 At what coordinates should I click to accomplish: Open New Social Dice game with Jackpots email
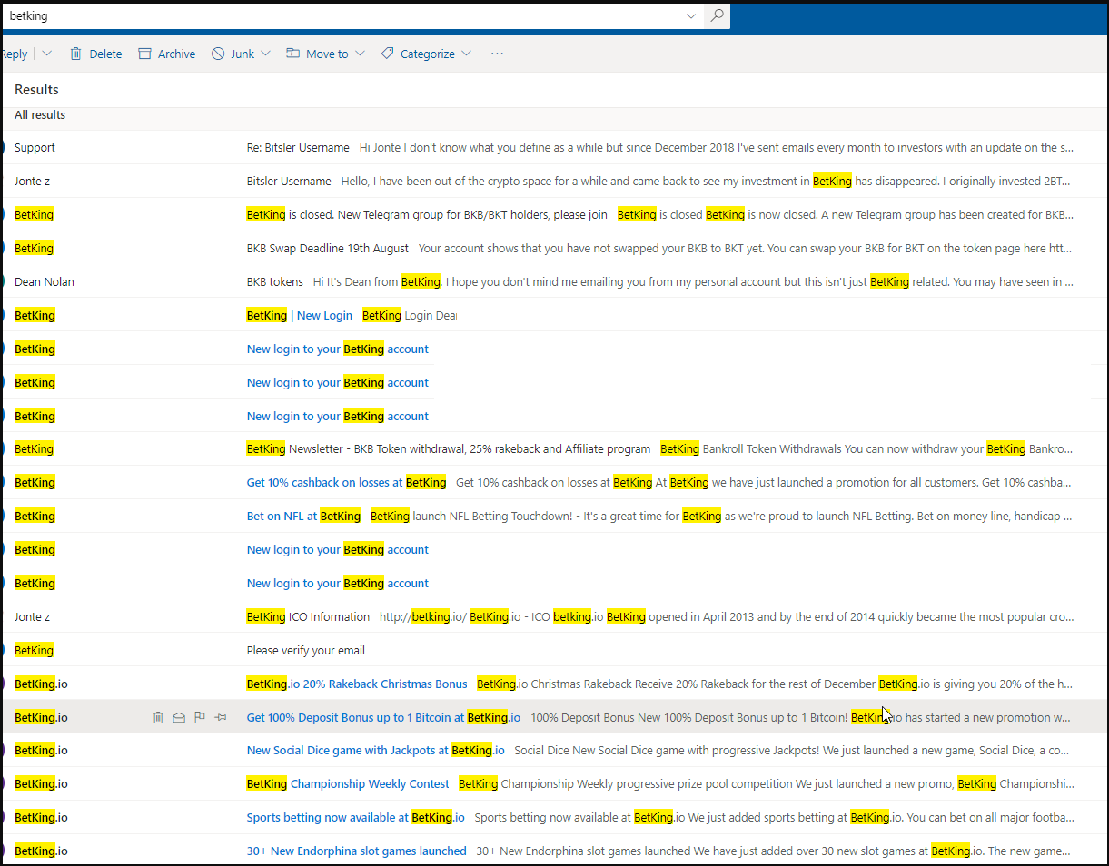pos(555,750)
